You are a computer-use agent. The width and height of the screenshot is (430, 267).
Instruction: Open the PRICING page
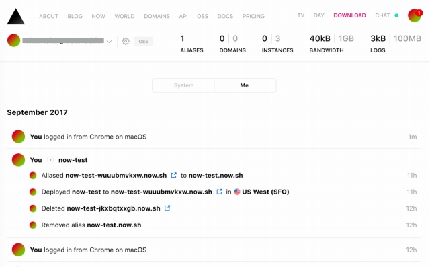[x=253, y=16]
